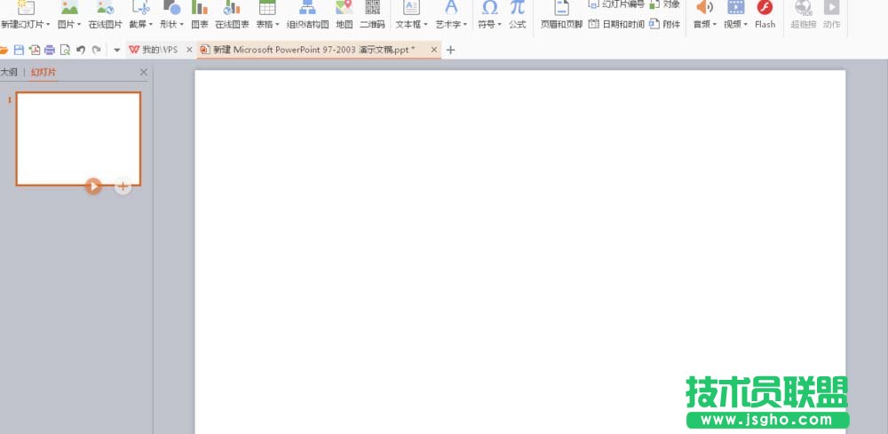Click the 附件 attachment button

tap(665, 24)
